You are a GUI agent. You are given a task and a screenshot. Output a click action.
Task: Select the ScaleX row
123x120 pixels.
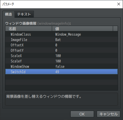(x=61, y=56)
